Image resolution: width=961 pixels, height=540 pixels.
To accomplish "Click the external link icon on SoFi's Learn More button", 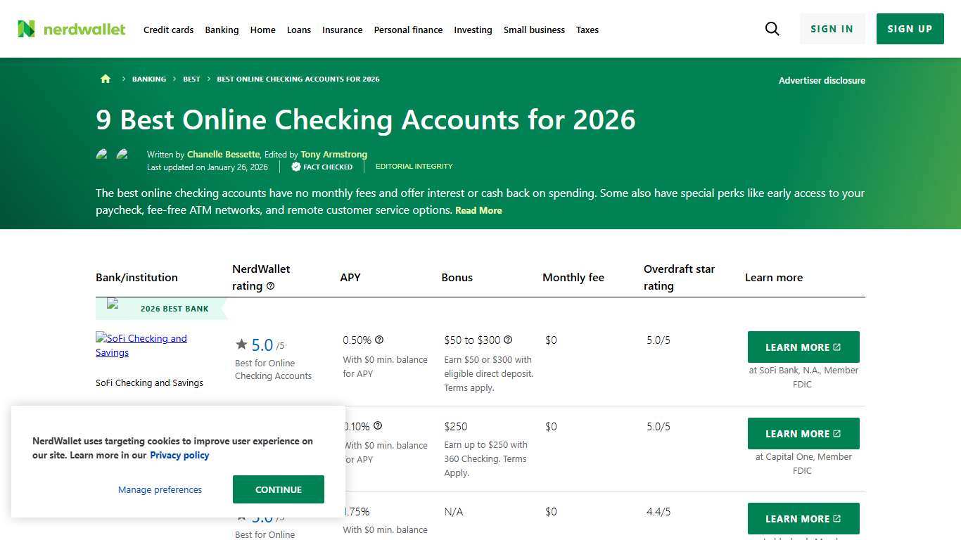I will coord(836,347).
